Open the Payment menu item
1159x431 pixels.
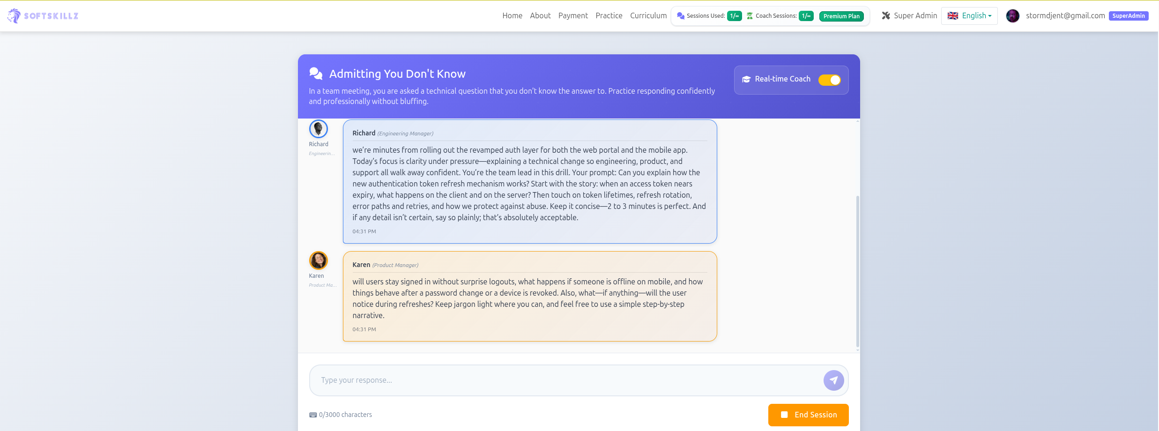[573, 15]
